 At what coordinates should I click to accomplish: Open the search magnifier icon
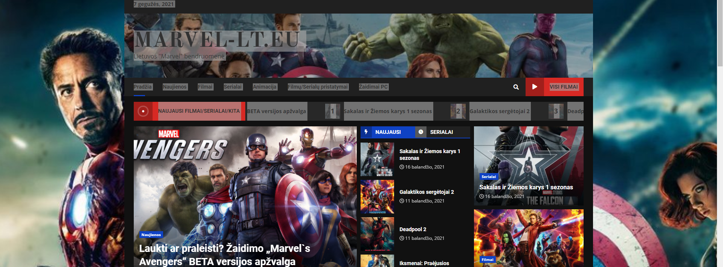click(x=516, y=87)
